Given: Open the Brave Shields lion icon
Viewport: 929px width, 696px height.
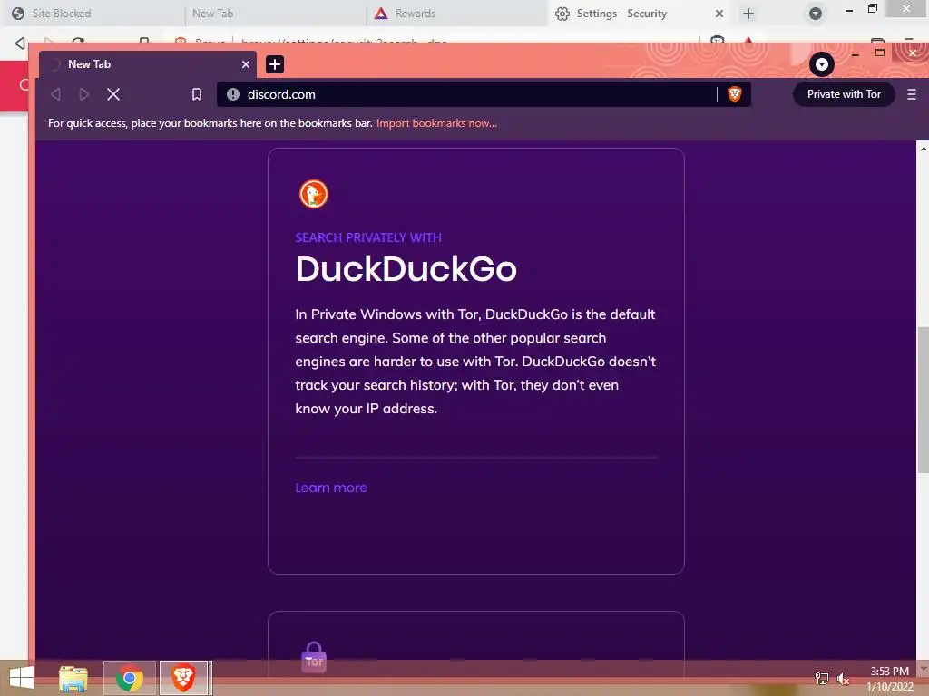Looking at the screenshot, I should tap(734, 94).
